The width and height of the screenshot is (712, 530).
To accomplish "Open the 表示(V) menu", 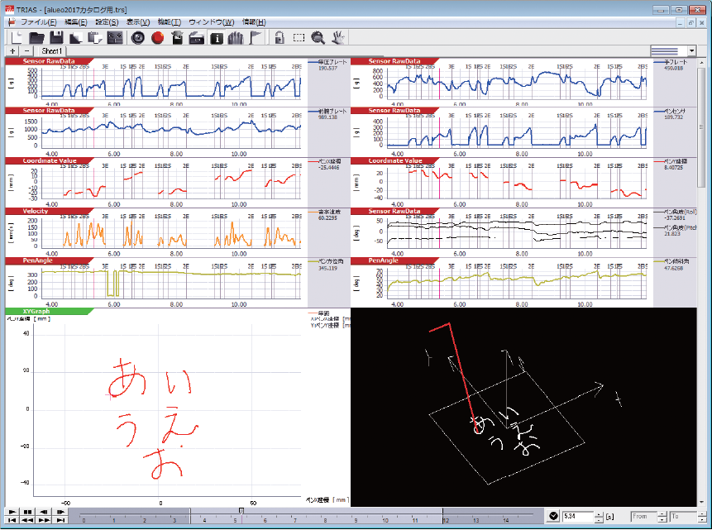I will pos(137,21).
